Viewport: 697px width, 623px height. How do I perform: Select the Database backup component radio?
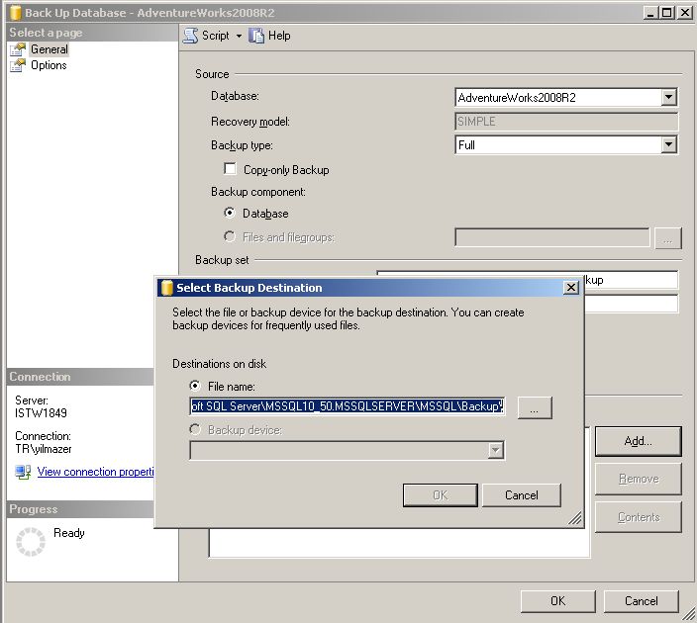[x=230, y=213]
